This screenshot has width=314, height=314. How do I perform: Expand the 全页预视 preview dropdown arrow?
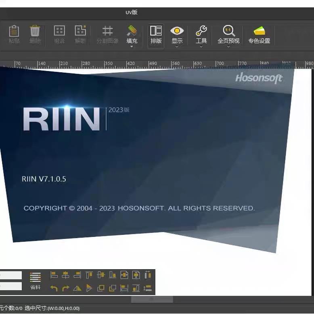pos(228,47)
